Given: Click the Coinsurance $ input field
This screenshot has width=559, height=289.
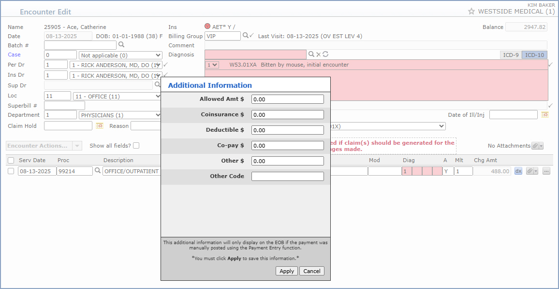Looking at the screenshot, I should [x=288, y=115].
